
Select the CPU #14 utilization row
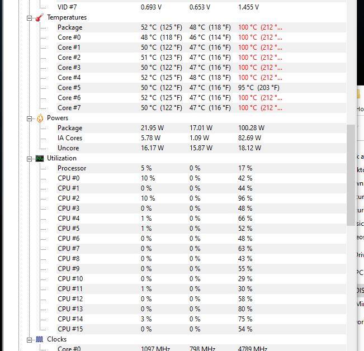coord(70,319)
